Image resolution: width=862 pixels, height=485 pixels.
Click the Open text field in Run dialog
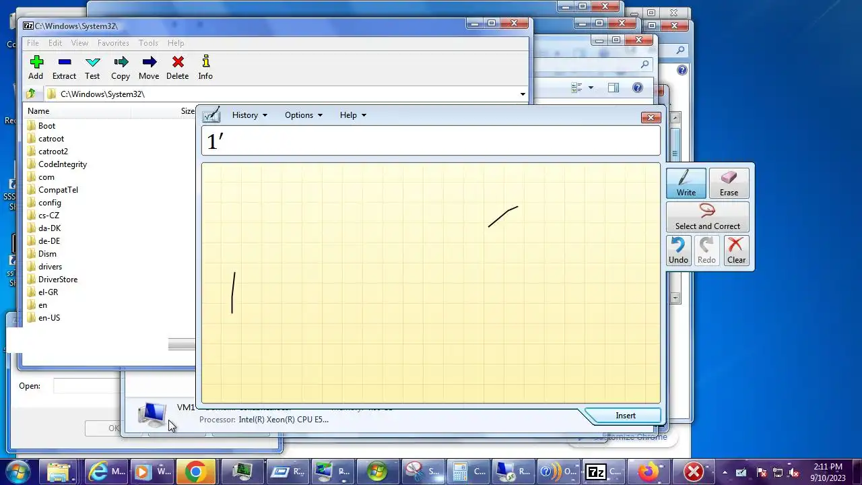click(88, 386)
